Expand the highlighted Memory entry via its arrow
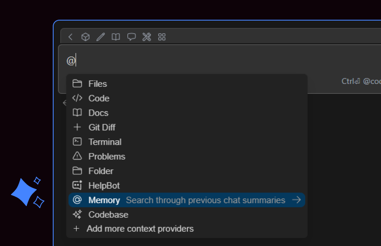 [296, 200]
